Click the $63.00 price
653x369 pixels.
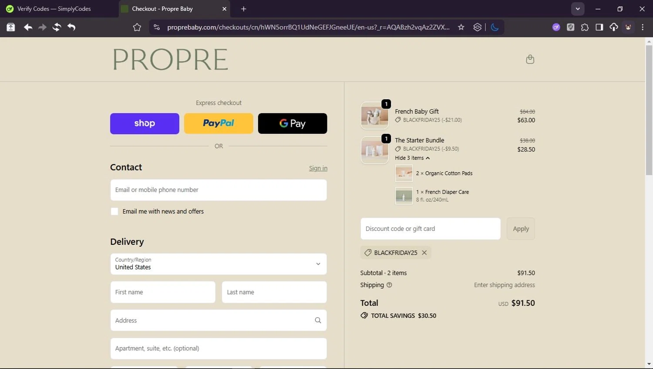[526, 120]
